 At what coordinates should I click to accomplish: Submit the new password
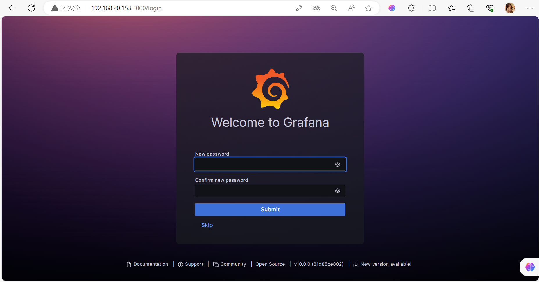(x=270, y=210)
